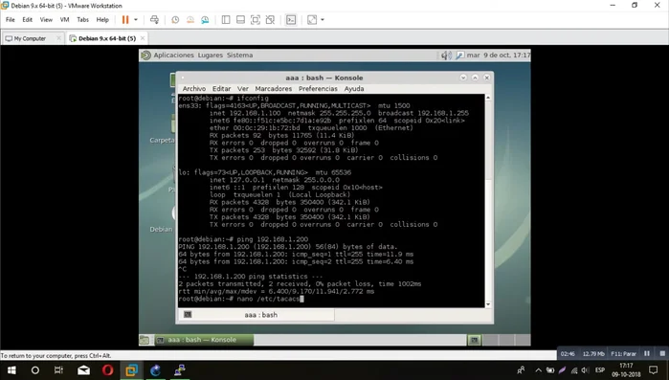
Task: Open the power options dropdown beside Pause
Action: pyautogui.click(x=136, y=19)
